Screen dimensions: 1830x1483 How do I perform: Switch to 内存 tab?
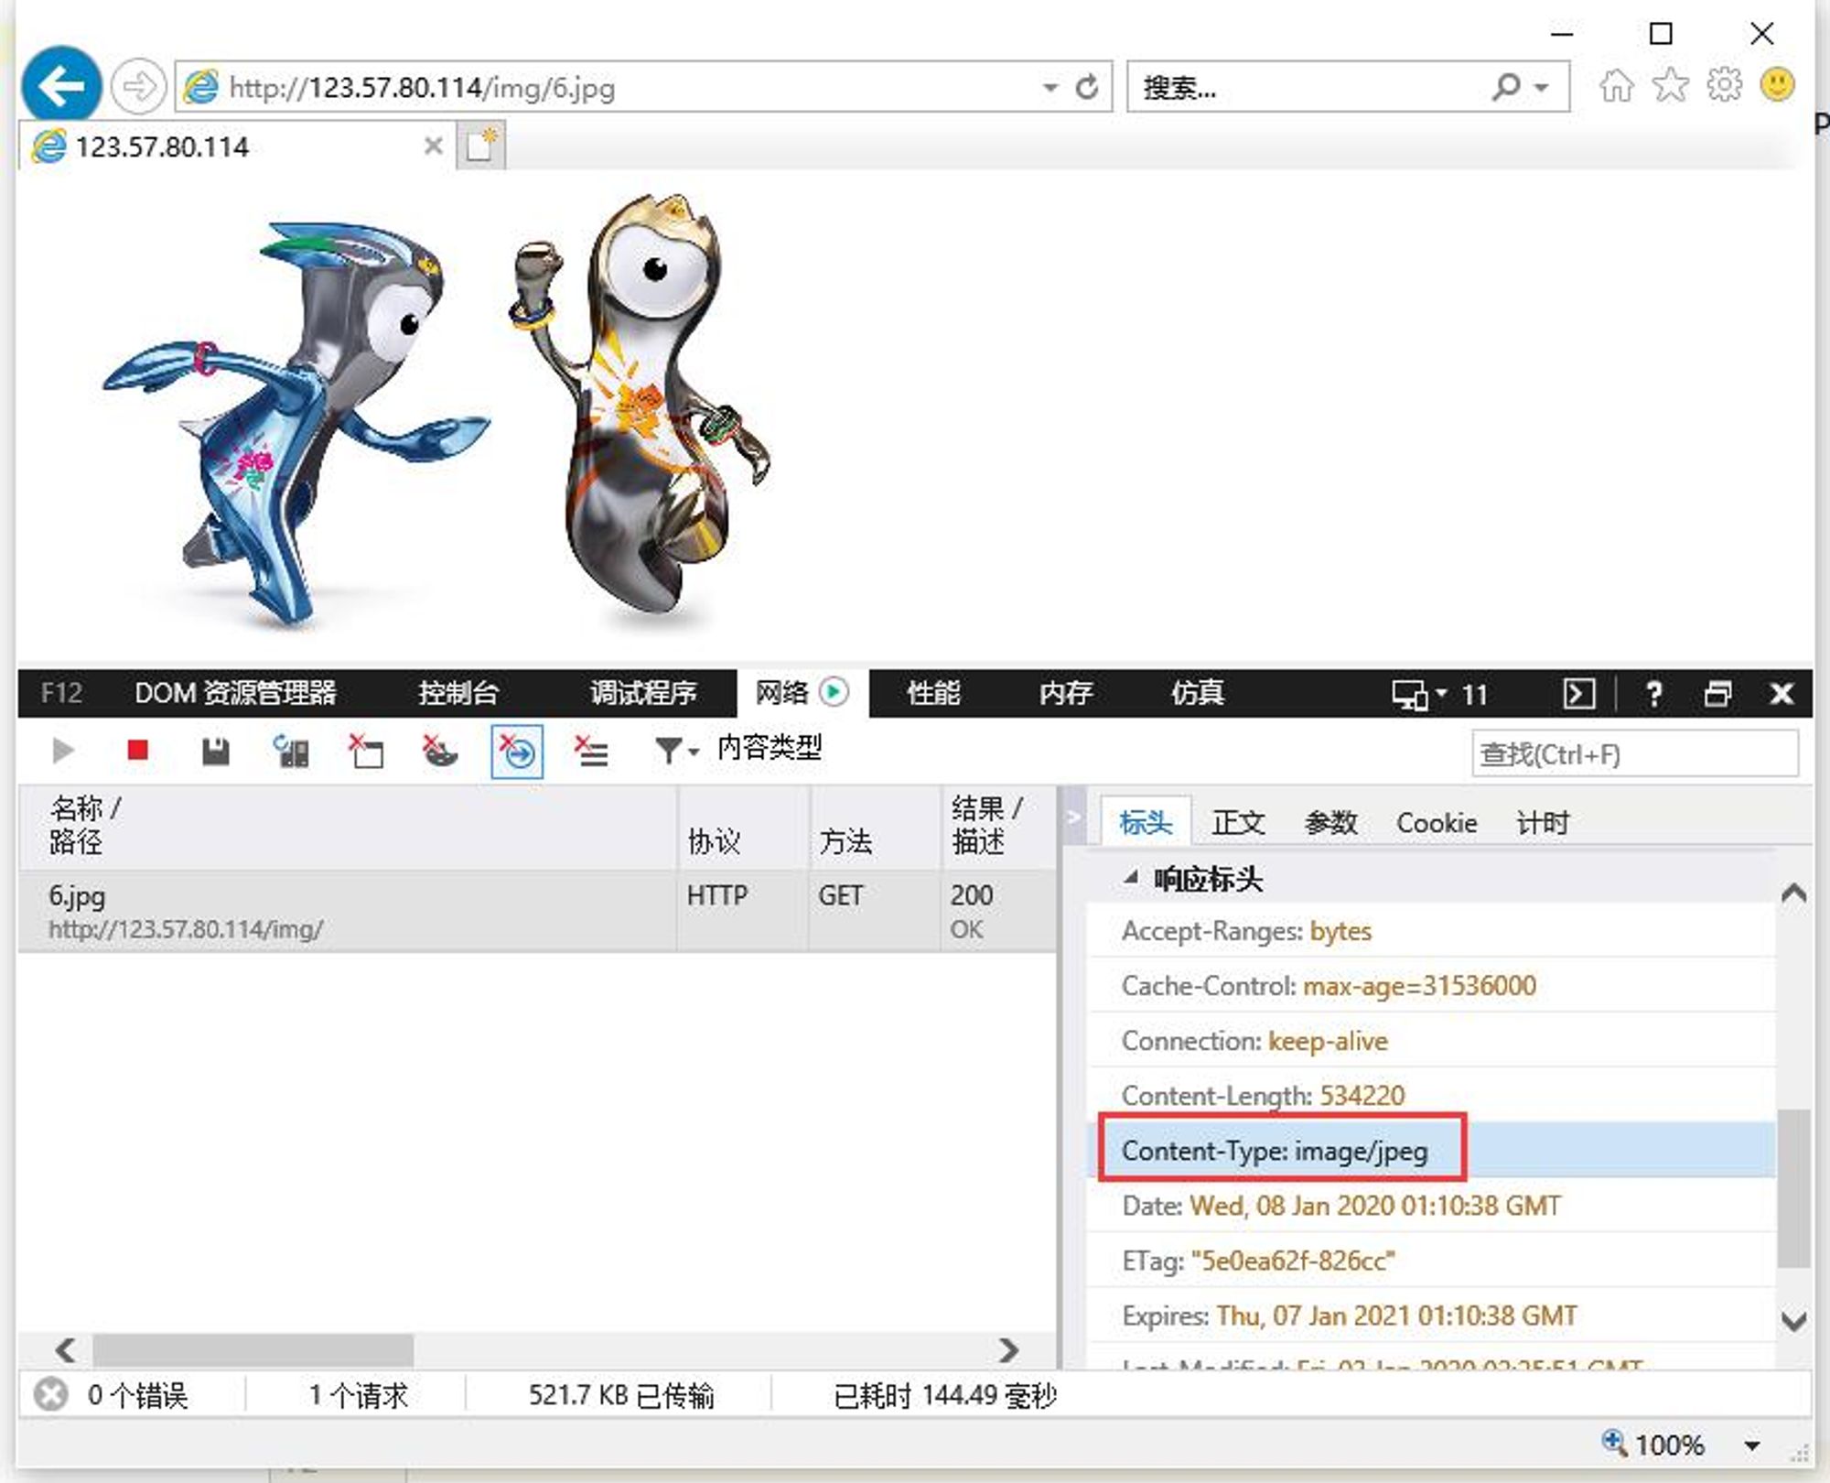pyautogui.click(x=1065, y=693)
